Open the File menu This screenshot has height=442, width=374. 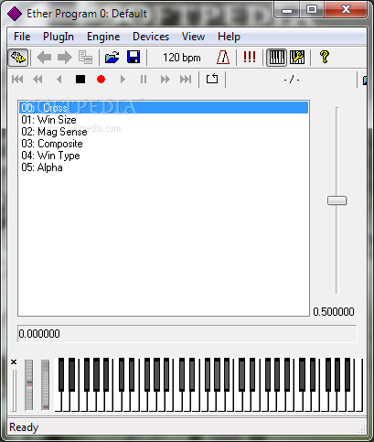tap(22, 37)
